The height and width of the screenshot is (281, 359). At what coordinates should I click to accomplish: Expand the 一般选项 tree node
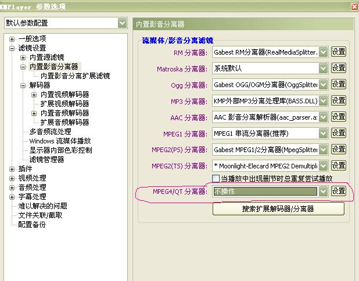pos(12,39)
